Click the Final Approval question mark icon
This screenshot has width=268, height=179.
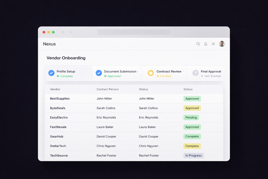[195, 73]
